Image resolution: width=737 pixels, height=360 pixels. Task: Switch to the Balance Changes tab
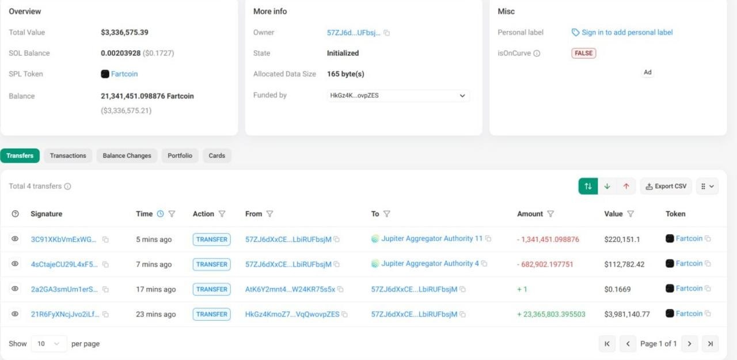pos(127,156)
